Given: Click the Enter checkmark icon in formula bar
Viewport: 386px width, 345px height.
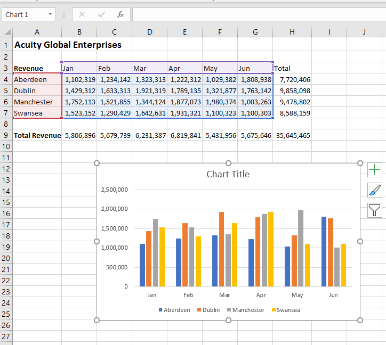Looking at the screenshot, I should 101,14.
